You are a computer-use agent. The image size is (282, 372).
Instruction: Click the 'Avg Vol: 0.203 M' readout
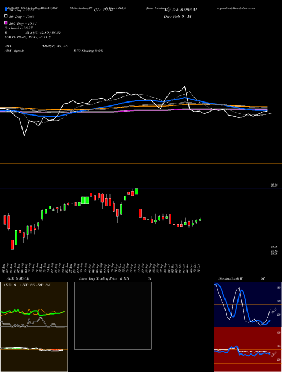click(x=180, y=10)
